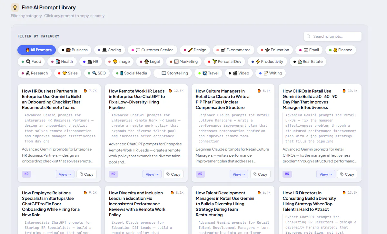Image resolution: width=387 pixels, height=234 pixels.
Task: Click the fire icon beside 7.7K
Action: tap(85, 91)
